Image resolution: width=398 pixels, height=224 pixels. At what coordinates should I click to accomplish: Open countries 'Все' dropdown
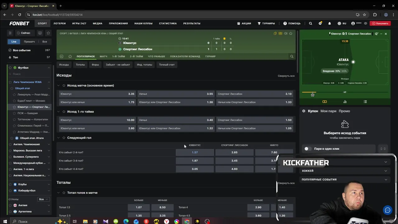44,199
